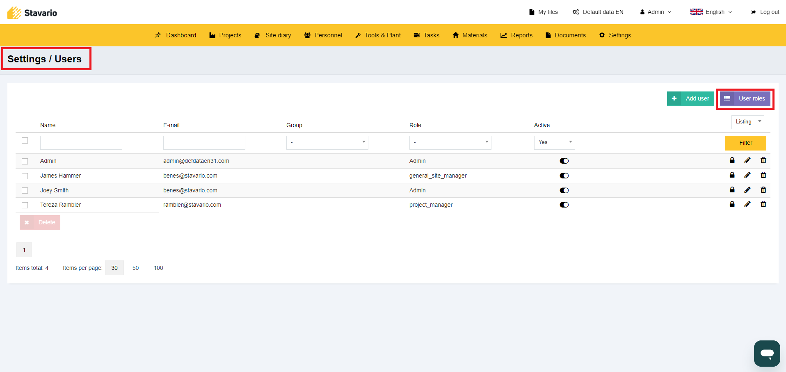The height and width of the screenshot is (372, 786).
Task: Click lock icon for Admin row
Action: (732, 160)
